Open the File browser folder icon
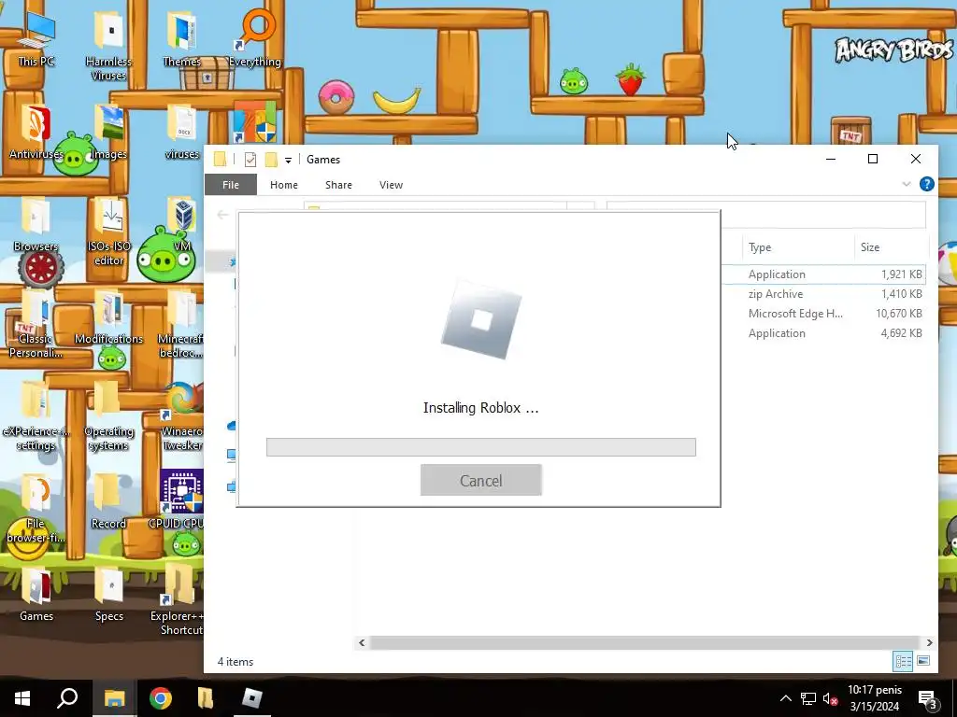 [x=36, y=510]
